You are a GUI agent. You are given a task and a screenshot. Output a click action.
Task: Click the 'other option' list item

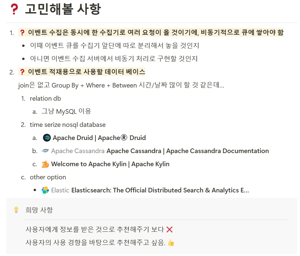[48, 177]
